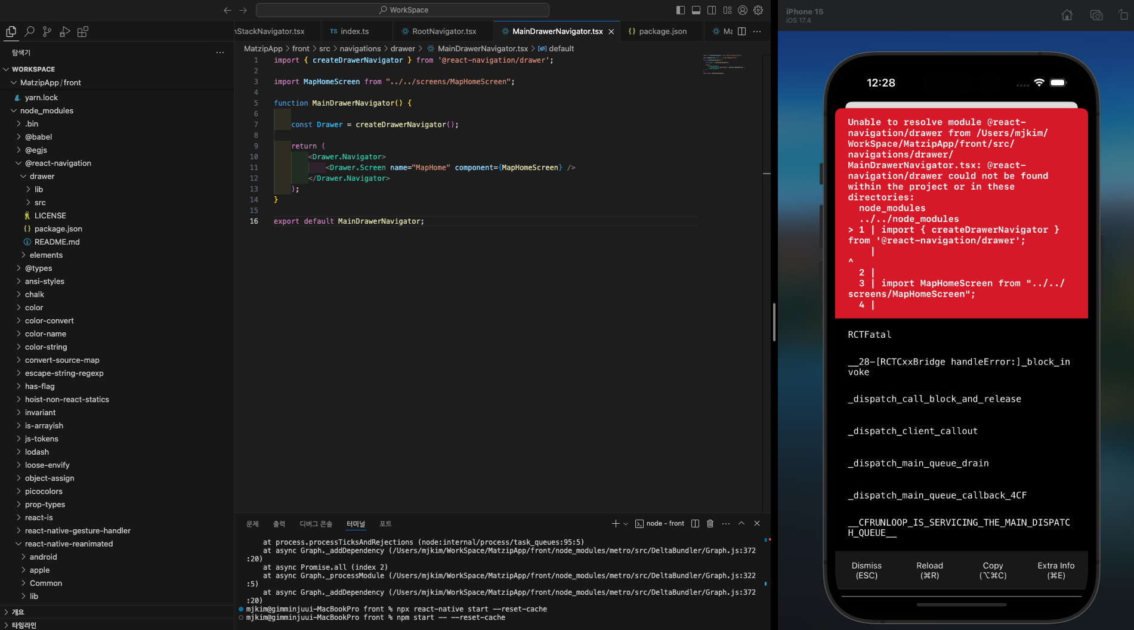The height and width of the screenshot is (630, 1134).
Task: Open the Search view icon
Action: [x=29, y=32]
